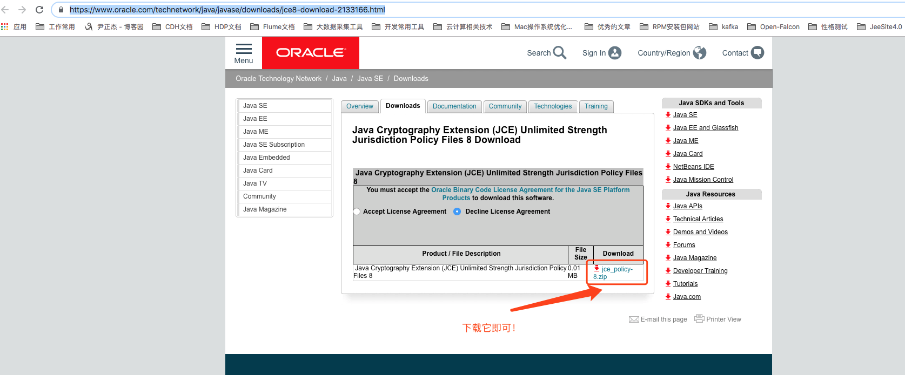This screenshot has height=375, width=905.
Task: Click the Sign In person icon
Action: [615, 53]
